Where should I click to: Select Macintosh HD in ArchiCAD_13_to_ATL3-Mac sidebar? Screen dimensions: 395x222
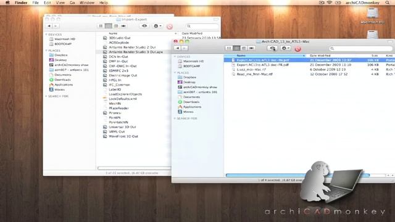[x=193, y=61]
